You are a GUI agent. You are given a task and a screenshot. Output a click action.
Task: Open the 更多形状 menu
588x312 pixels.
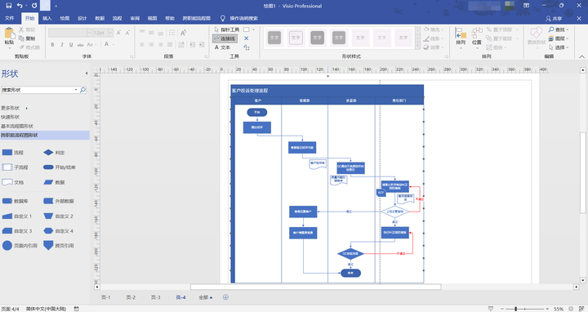click(x=14, y=108)
